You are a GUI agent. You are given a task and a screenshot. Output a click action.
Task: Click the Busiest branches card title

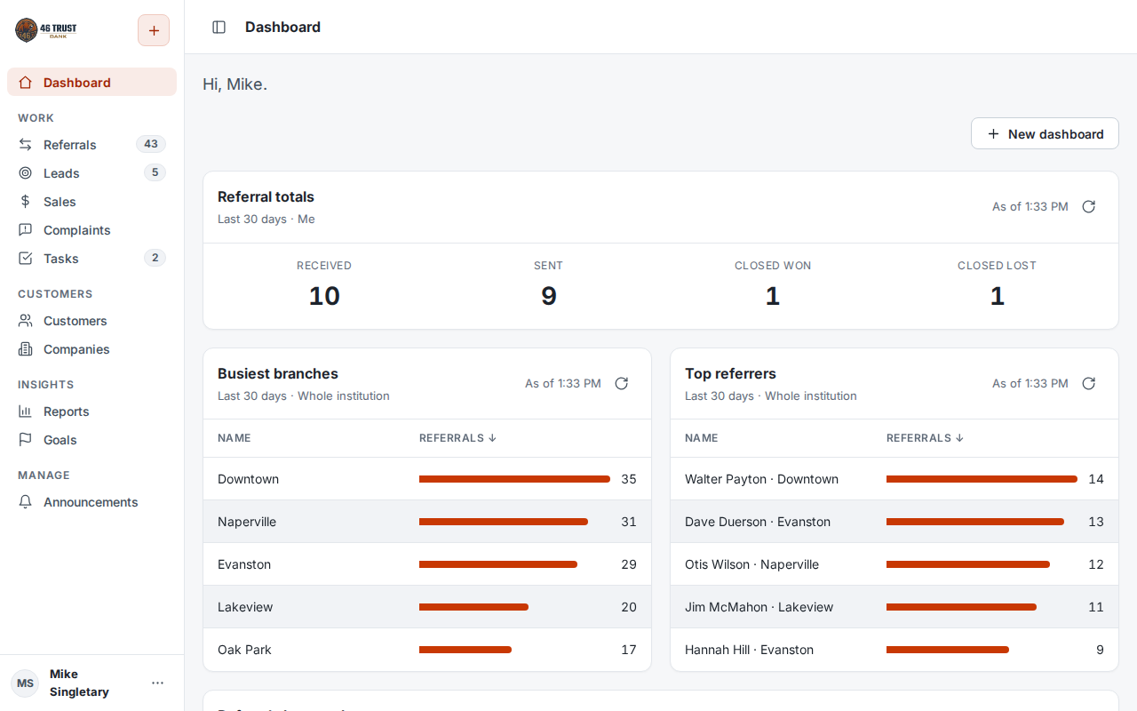(278, 373)
